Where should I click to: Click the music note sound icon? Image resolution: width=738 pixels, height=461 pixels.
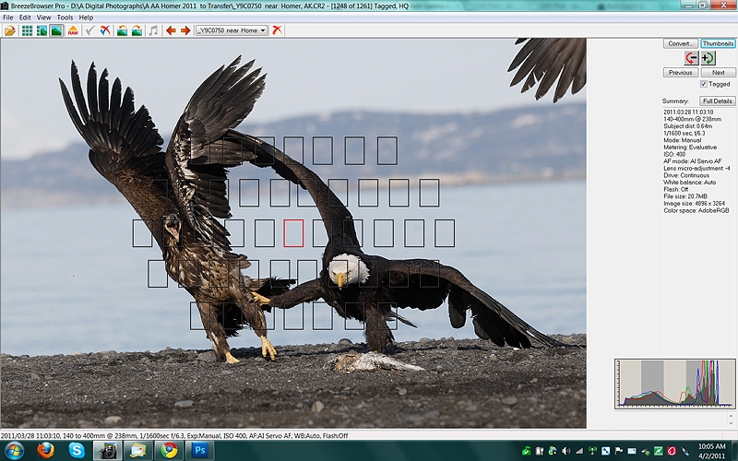pyautogui.click(x=153, y=30)
